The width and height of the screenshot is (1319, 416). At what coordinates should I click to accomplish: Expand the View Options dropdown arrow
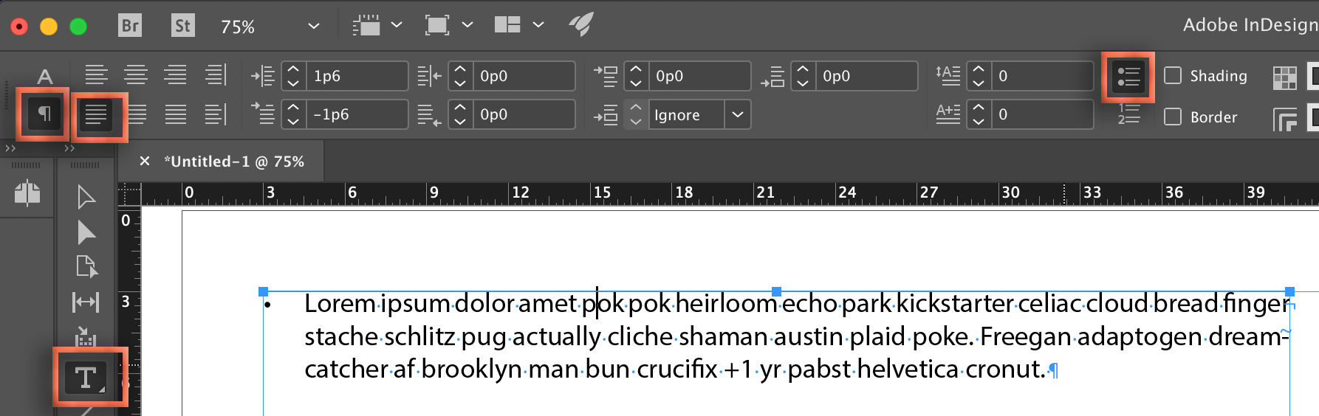(x=397, y=25)
